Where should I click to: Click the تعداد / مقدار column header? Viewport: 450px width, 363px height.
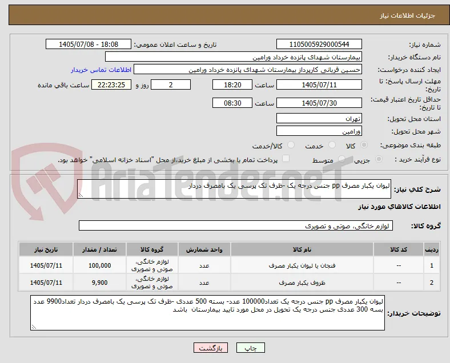99,249
